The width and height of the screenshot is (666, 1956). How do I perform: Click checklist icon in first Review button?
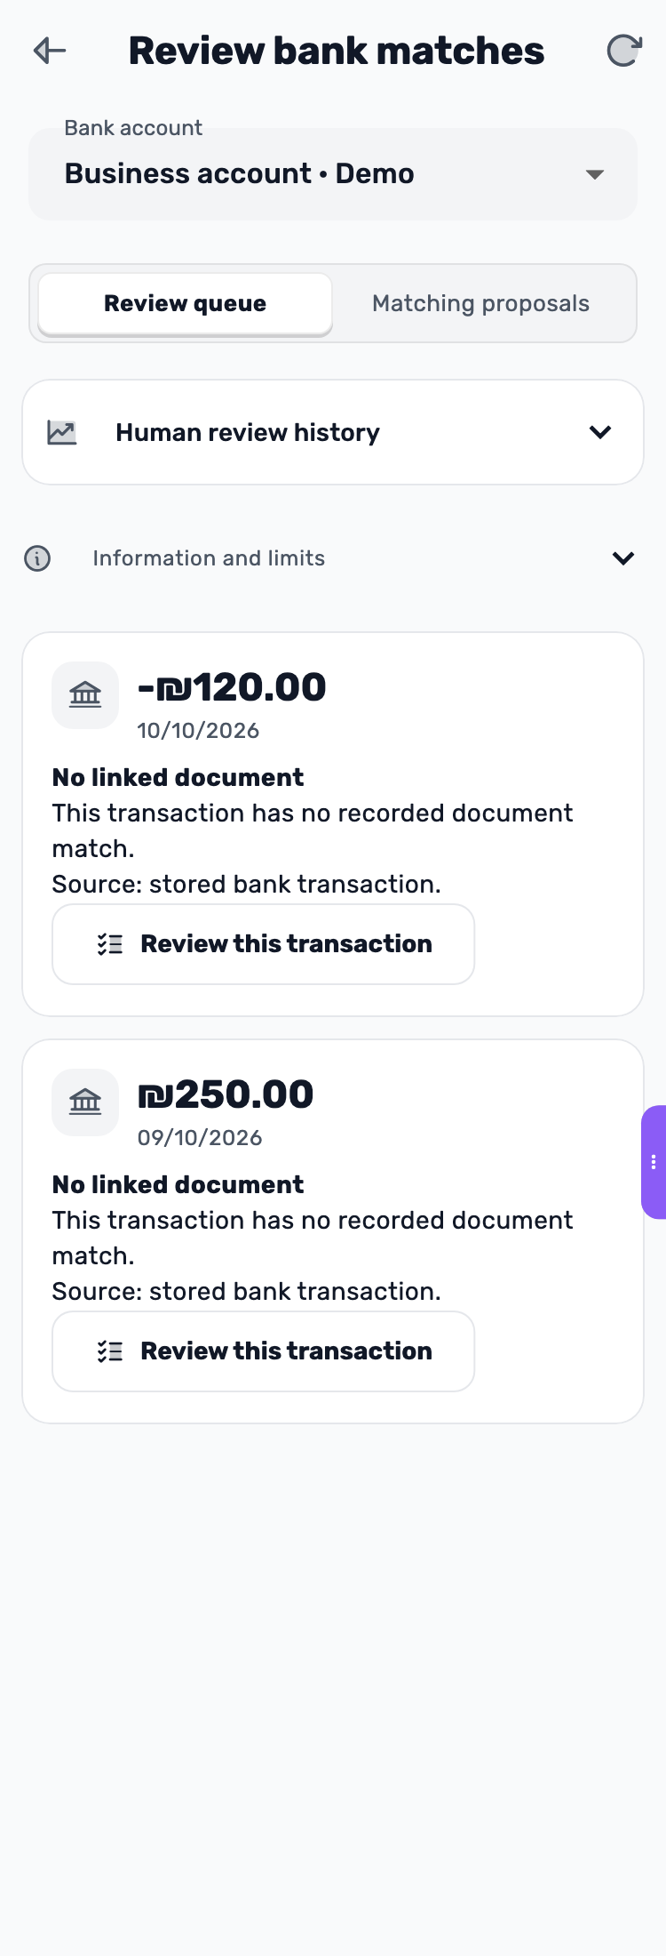[110, 944]
